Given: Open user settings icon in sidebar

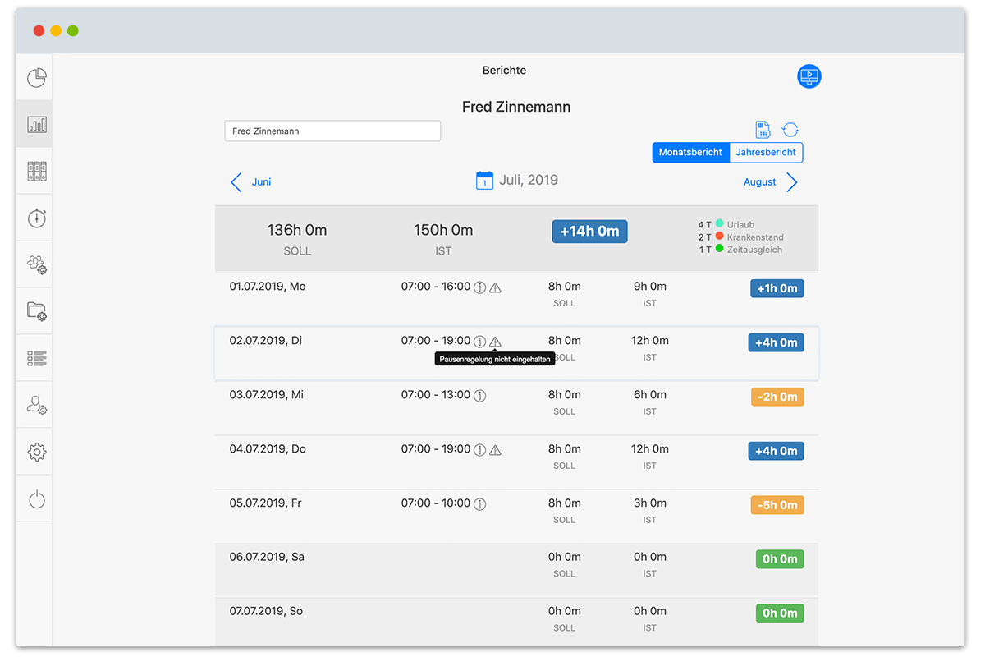Looking at the screenshot, I should [x=37, y=405].
